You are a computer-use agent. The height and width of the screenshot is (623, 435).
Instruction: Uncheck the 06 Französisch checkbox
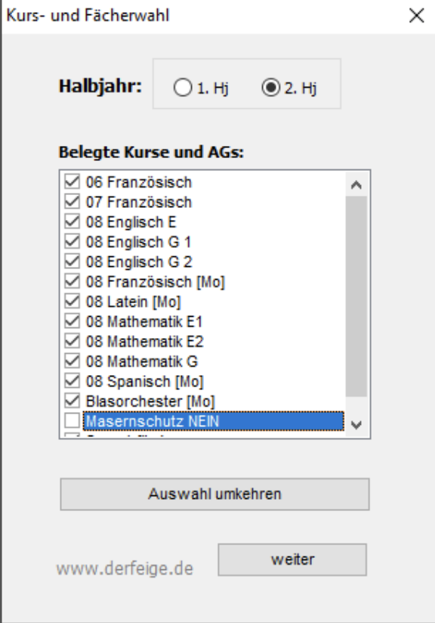coord(72,181)
